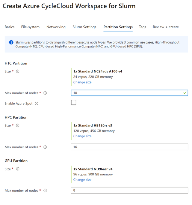This screenshot has height=205, width=192.
Task: Click info icon next to GPU Max nodes
Action: click(x=45, y=191)
